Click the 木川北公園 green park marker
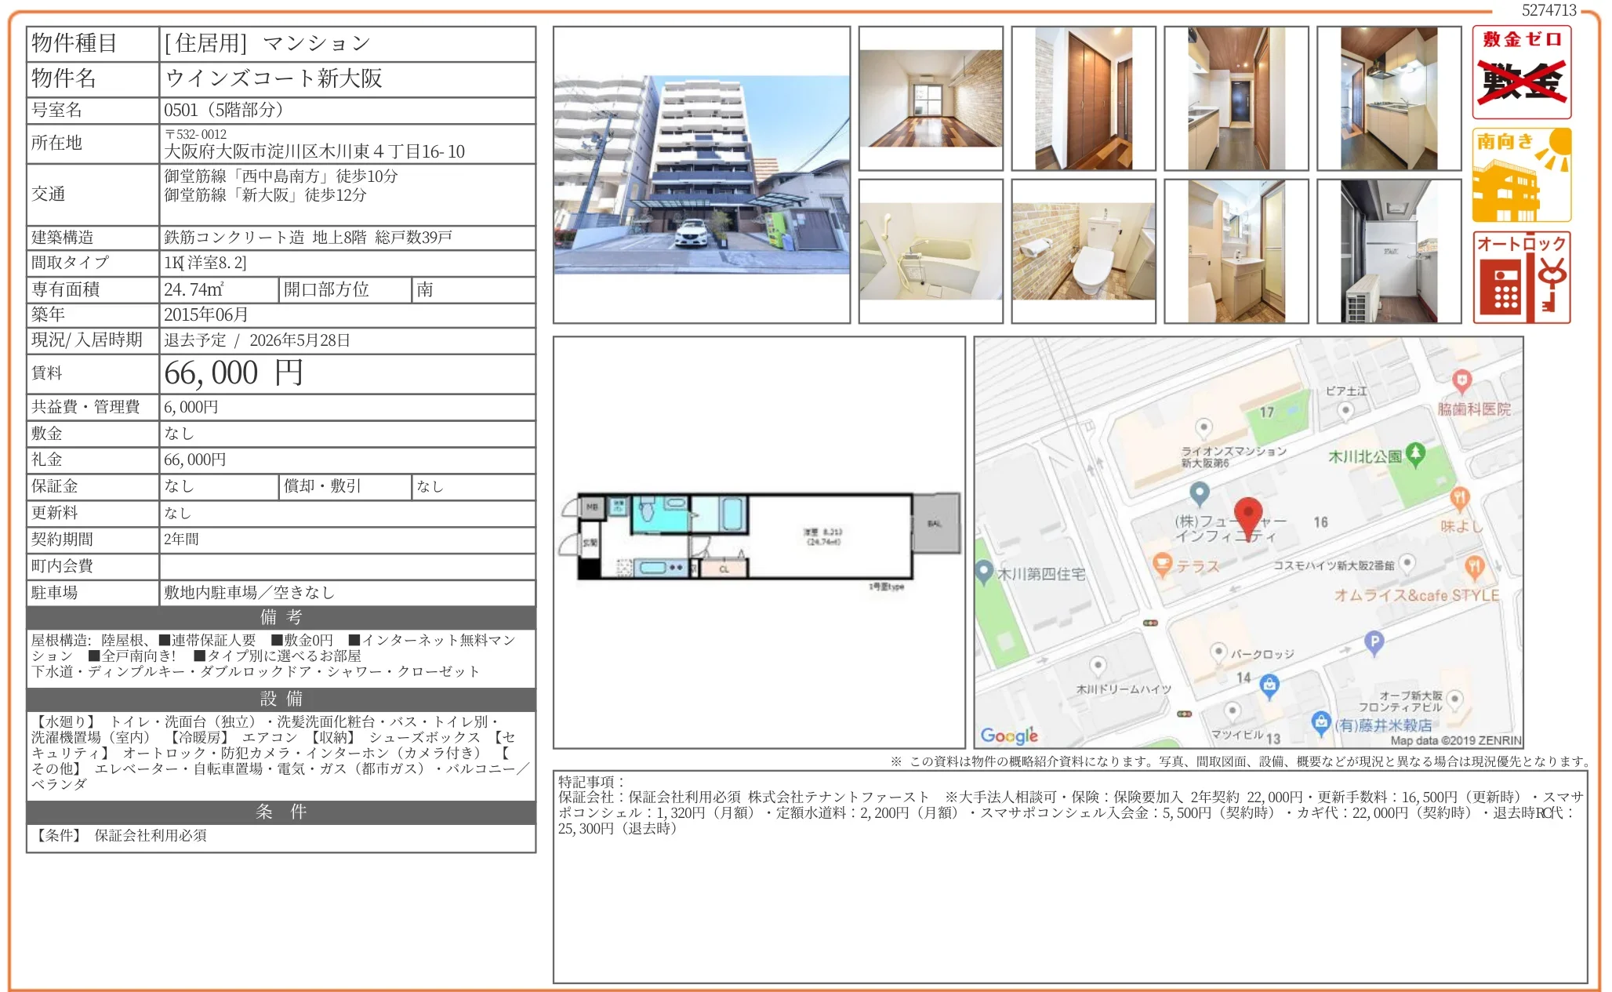The image size is (1612, 992). point(1415,454)
